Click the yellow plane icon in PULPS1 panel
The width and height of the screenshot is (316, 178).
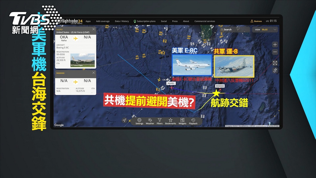pyautogui.click(x=76, y=38)
